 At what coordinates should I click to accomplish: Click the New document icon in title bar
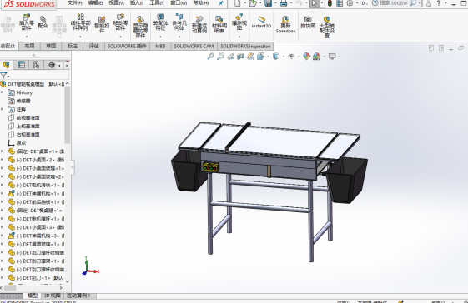point(237,3)
